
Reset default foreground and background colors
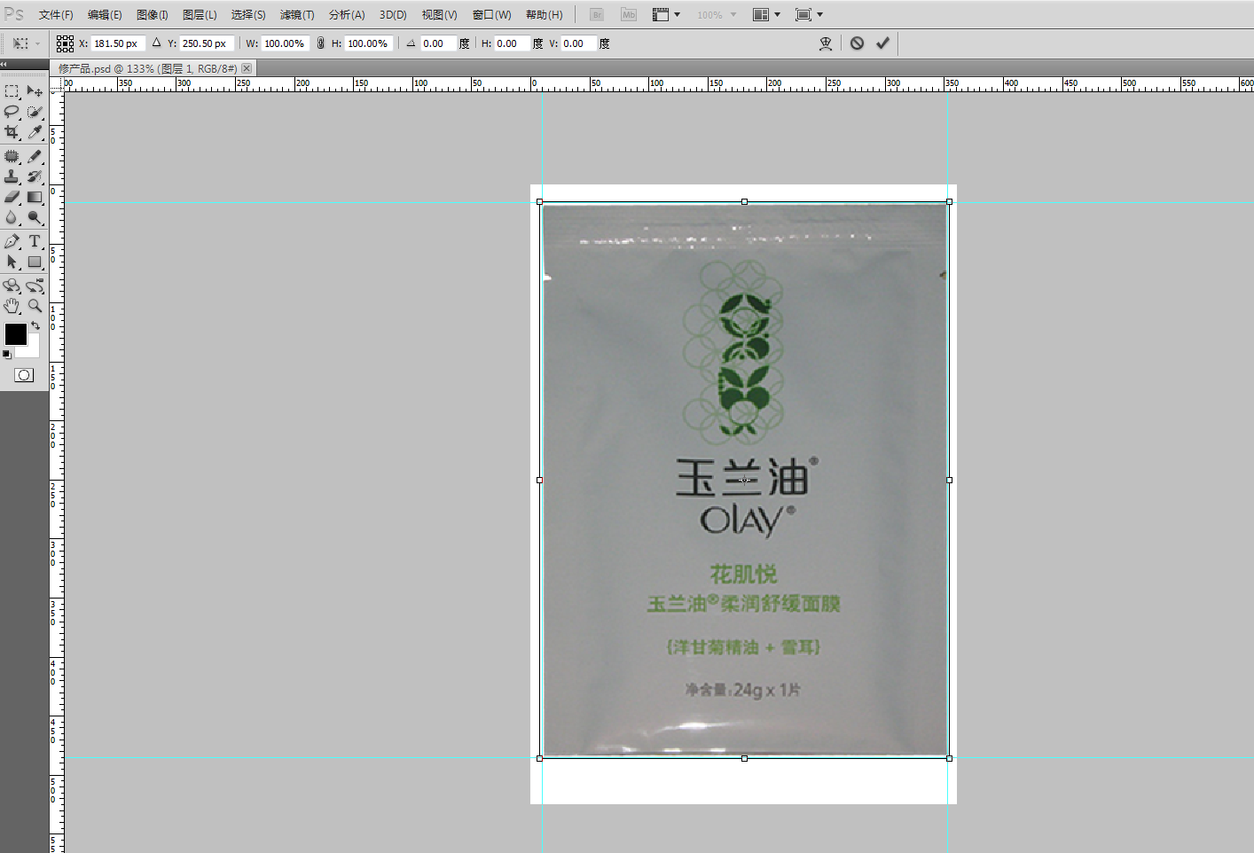click(6, 354)
